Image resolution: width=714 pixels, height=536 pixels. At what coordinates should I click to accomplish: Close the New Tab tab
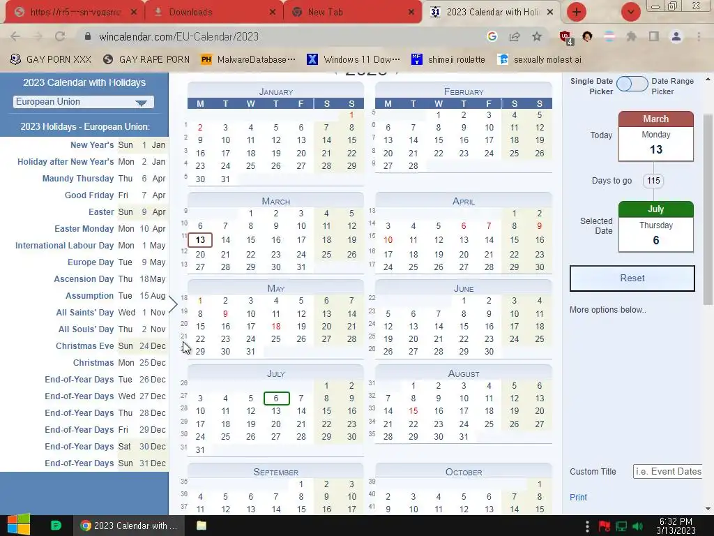[411, 13]
